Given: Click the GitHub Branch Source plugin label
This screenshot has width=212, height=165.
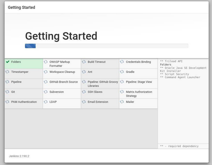Looking at the screenshot, I should [x=63, y=82].
